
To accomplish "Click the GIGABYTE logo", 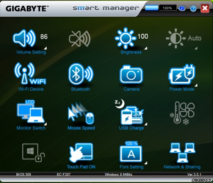I will click(x=27, y=9).
